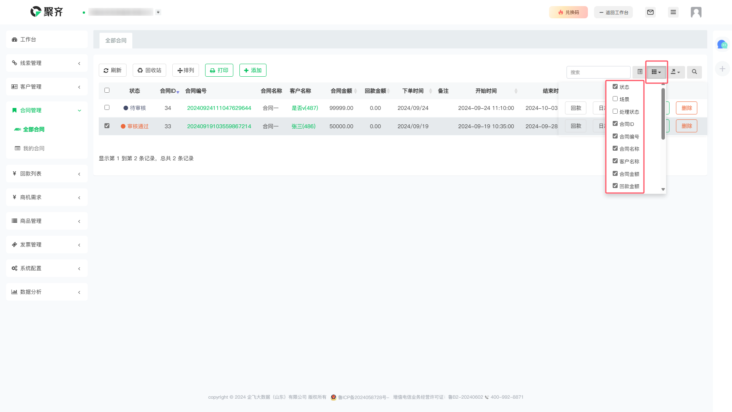Click the 客户管理 card icon

tap(14, 87)
